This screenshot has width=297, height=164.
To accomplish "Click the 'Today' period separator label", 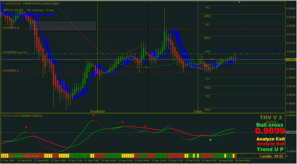I will point(198,111).
